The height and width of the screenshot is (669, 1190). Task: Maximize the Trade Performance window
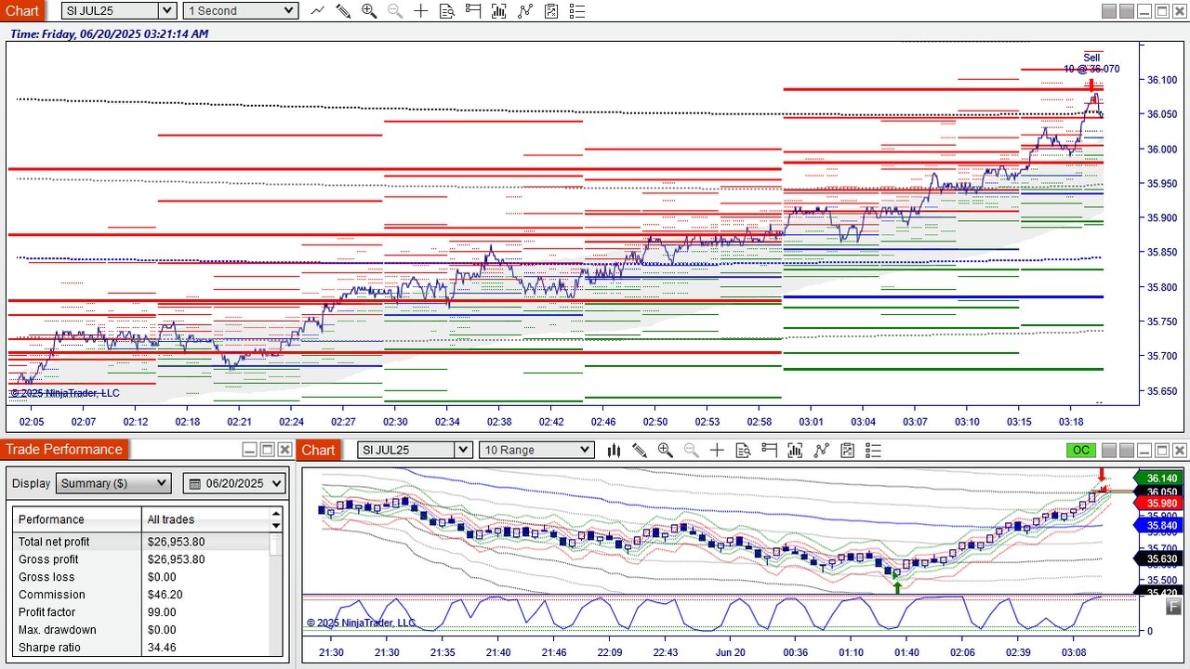point(267,450)
